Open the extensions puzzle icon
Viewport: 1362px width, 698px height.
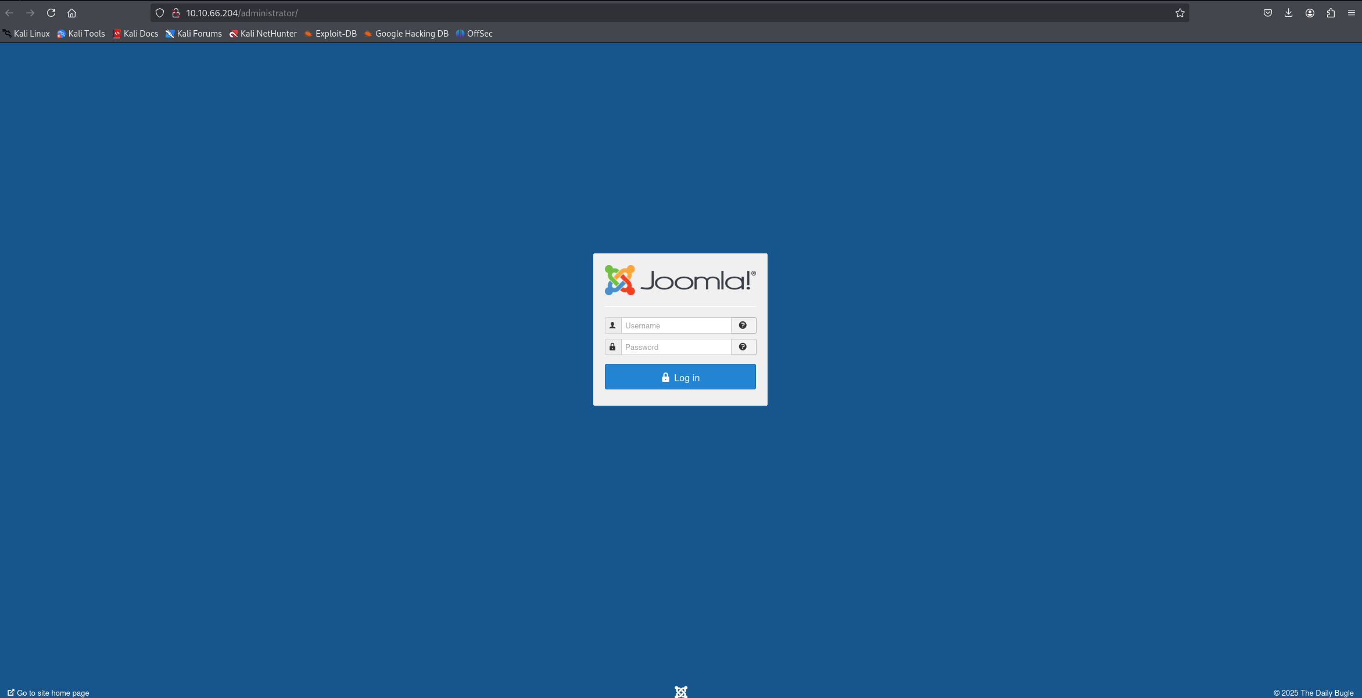[x=1331, y=13]
